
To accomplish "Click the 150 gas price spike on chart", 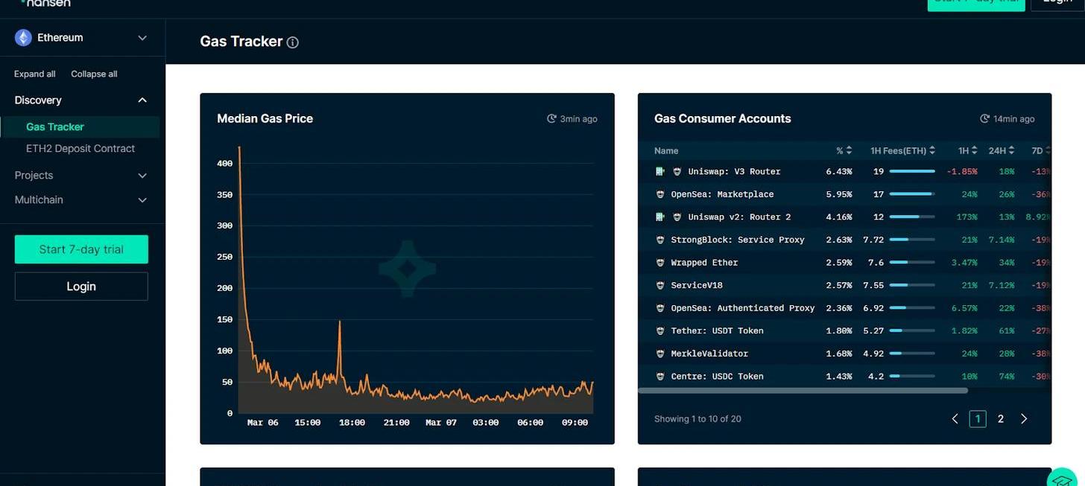I will pyautogui.click(x=340, y=323).
